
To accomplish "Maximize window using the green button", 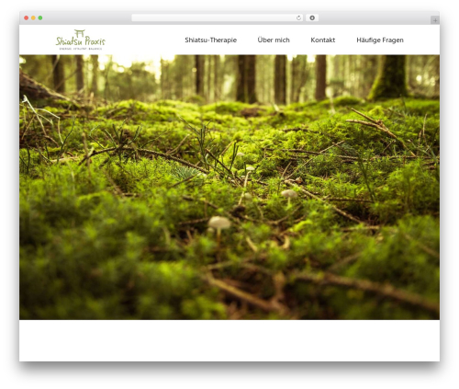I will (x=40, y=18).
